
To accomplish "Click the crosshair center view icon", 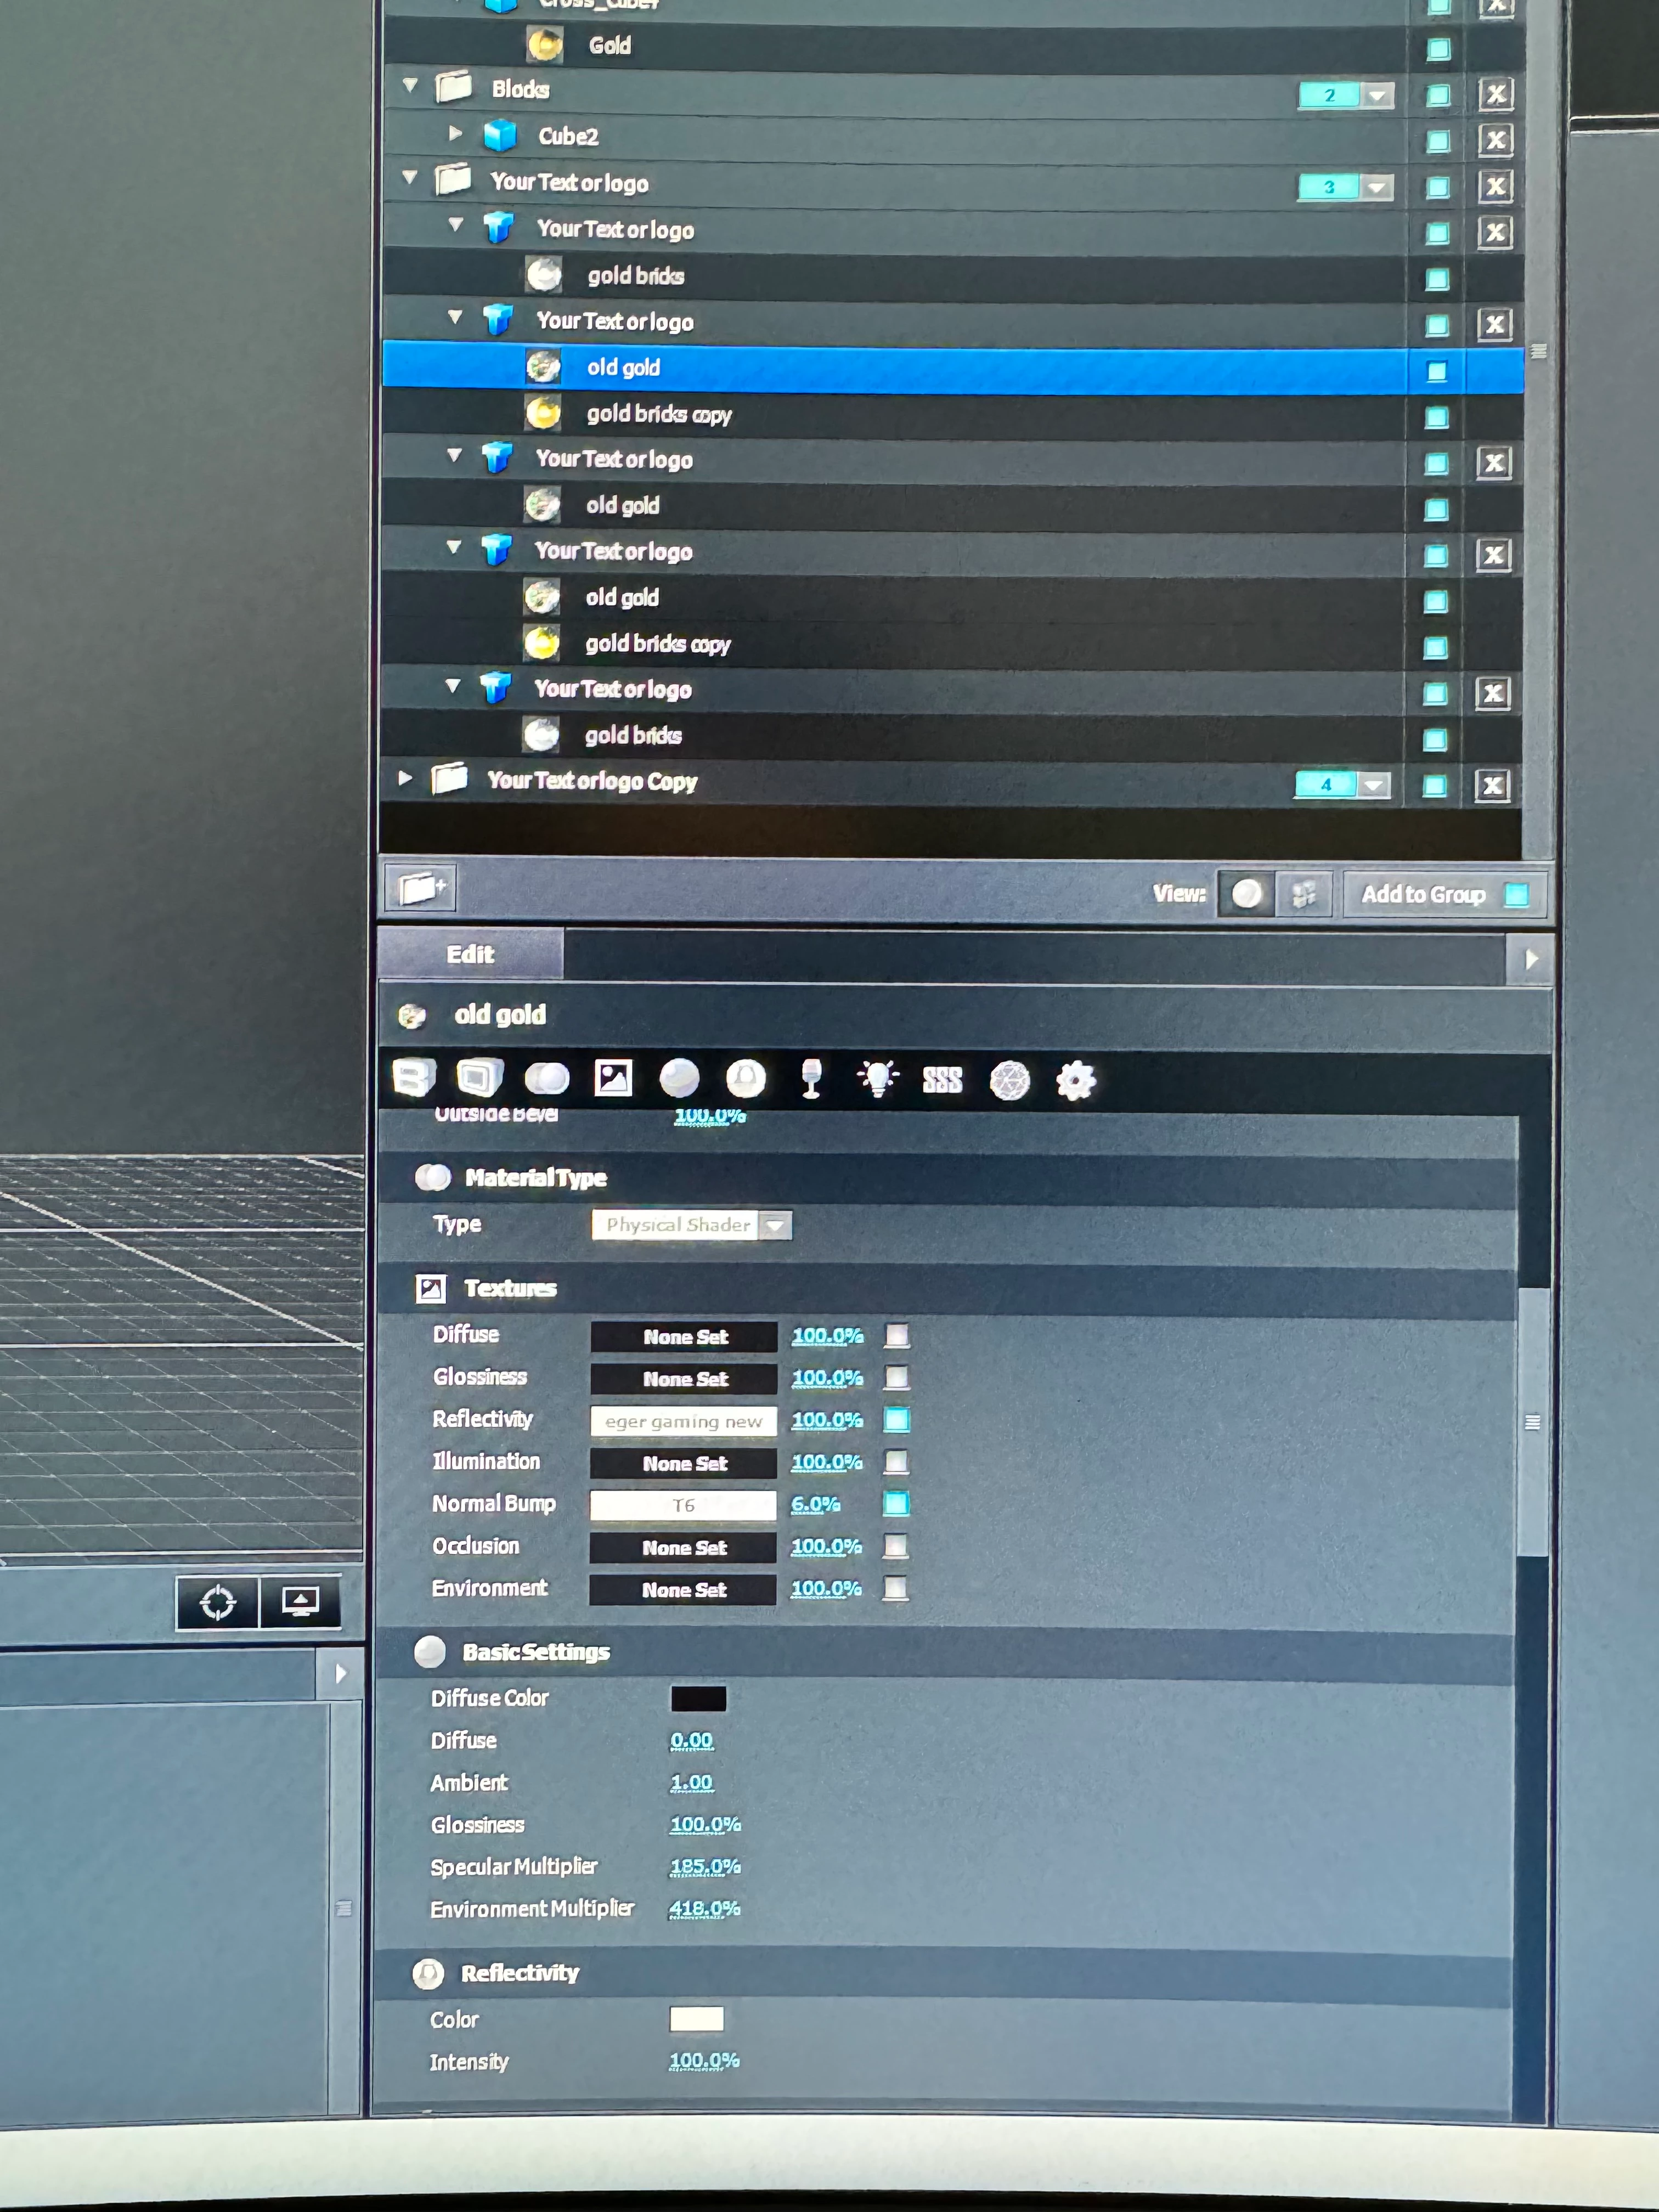I will (217, 1603).
